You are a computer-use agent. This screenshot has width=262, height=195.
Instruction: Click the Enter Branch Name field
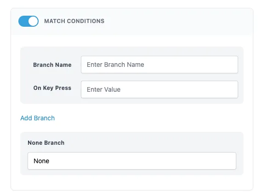point(159,65)
